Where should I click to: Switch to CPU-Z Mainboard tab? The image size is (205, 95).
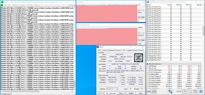(x=111, y=50)
